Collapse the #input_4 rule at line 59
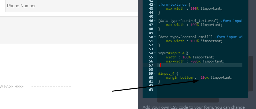256x109 pixels. coord(155,74)
